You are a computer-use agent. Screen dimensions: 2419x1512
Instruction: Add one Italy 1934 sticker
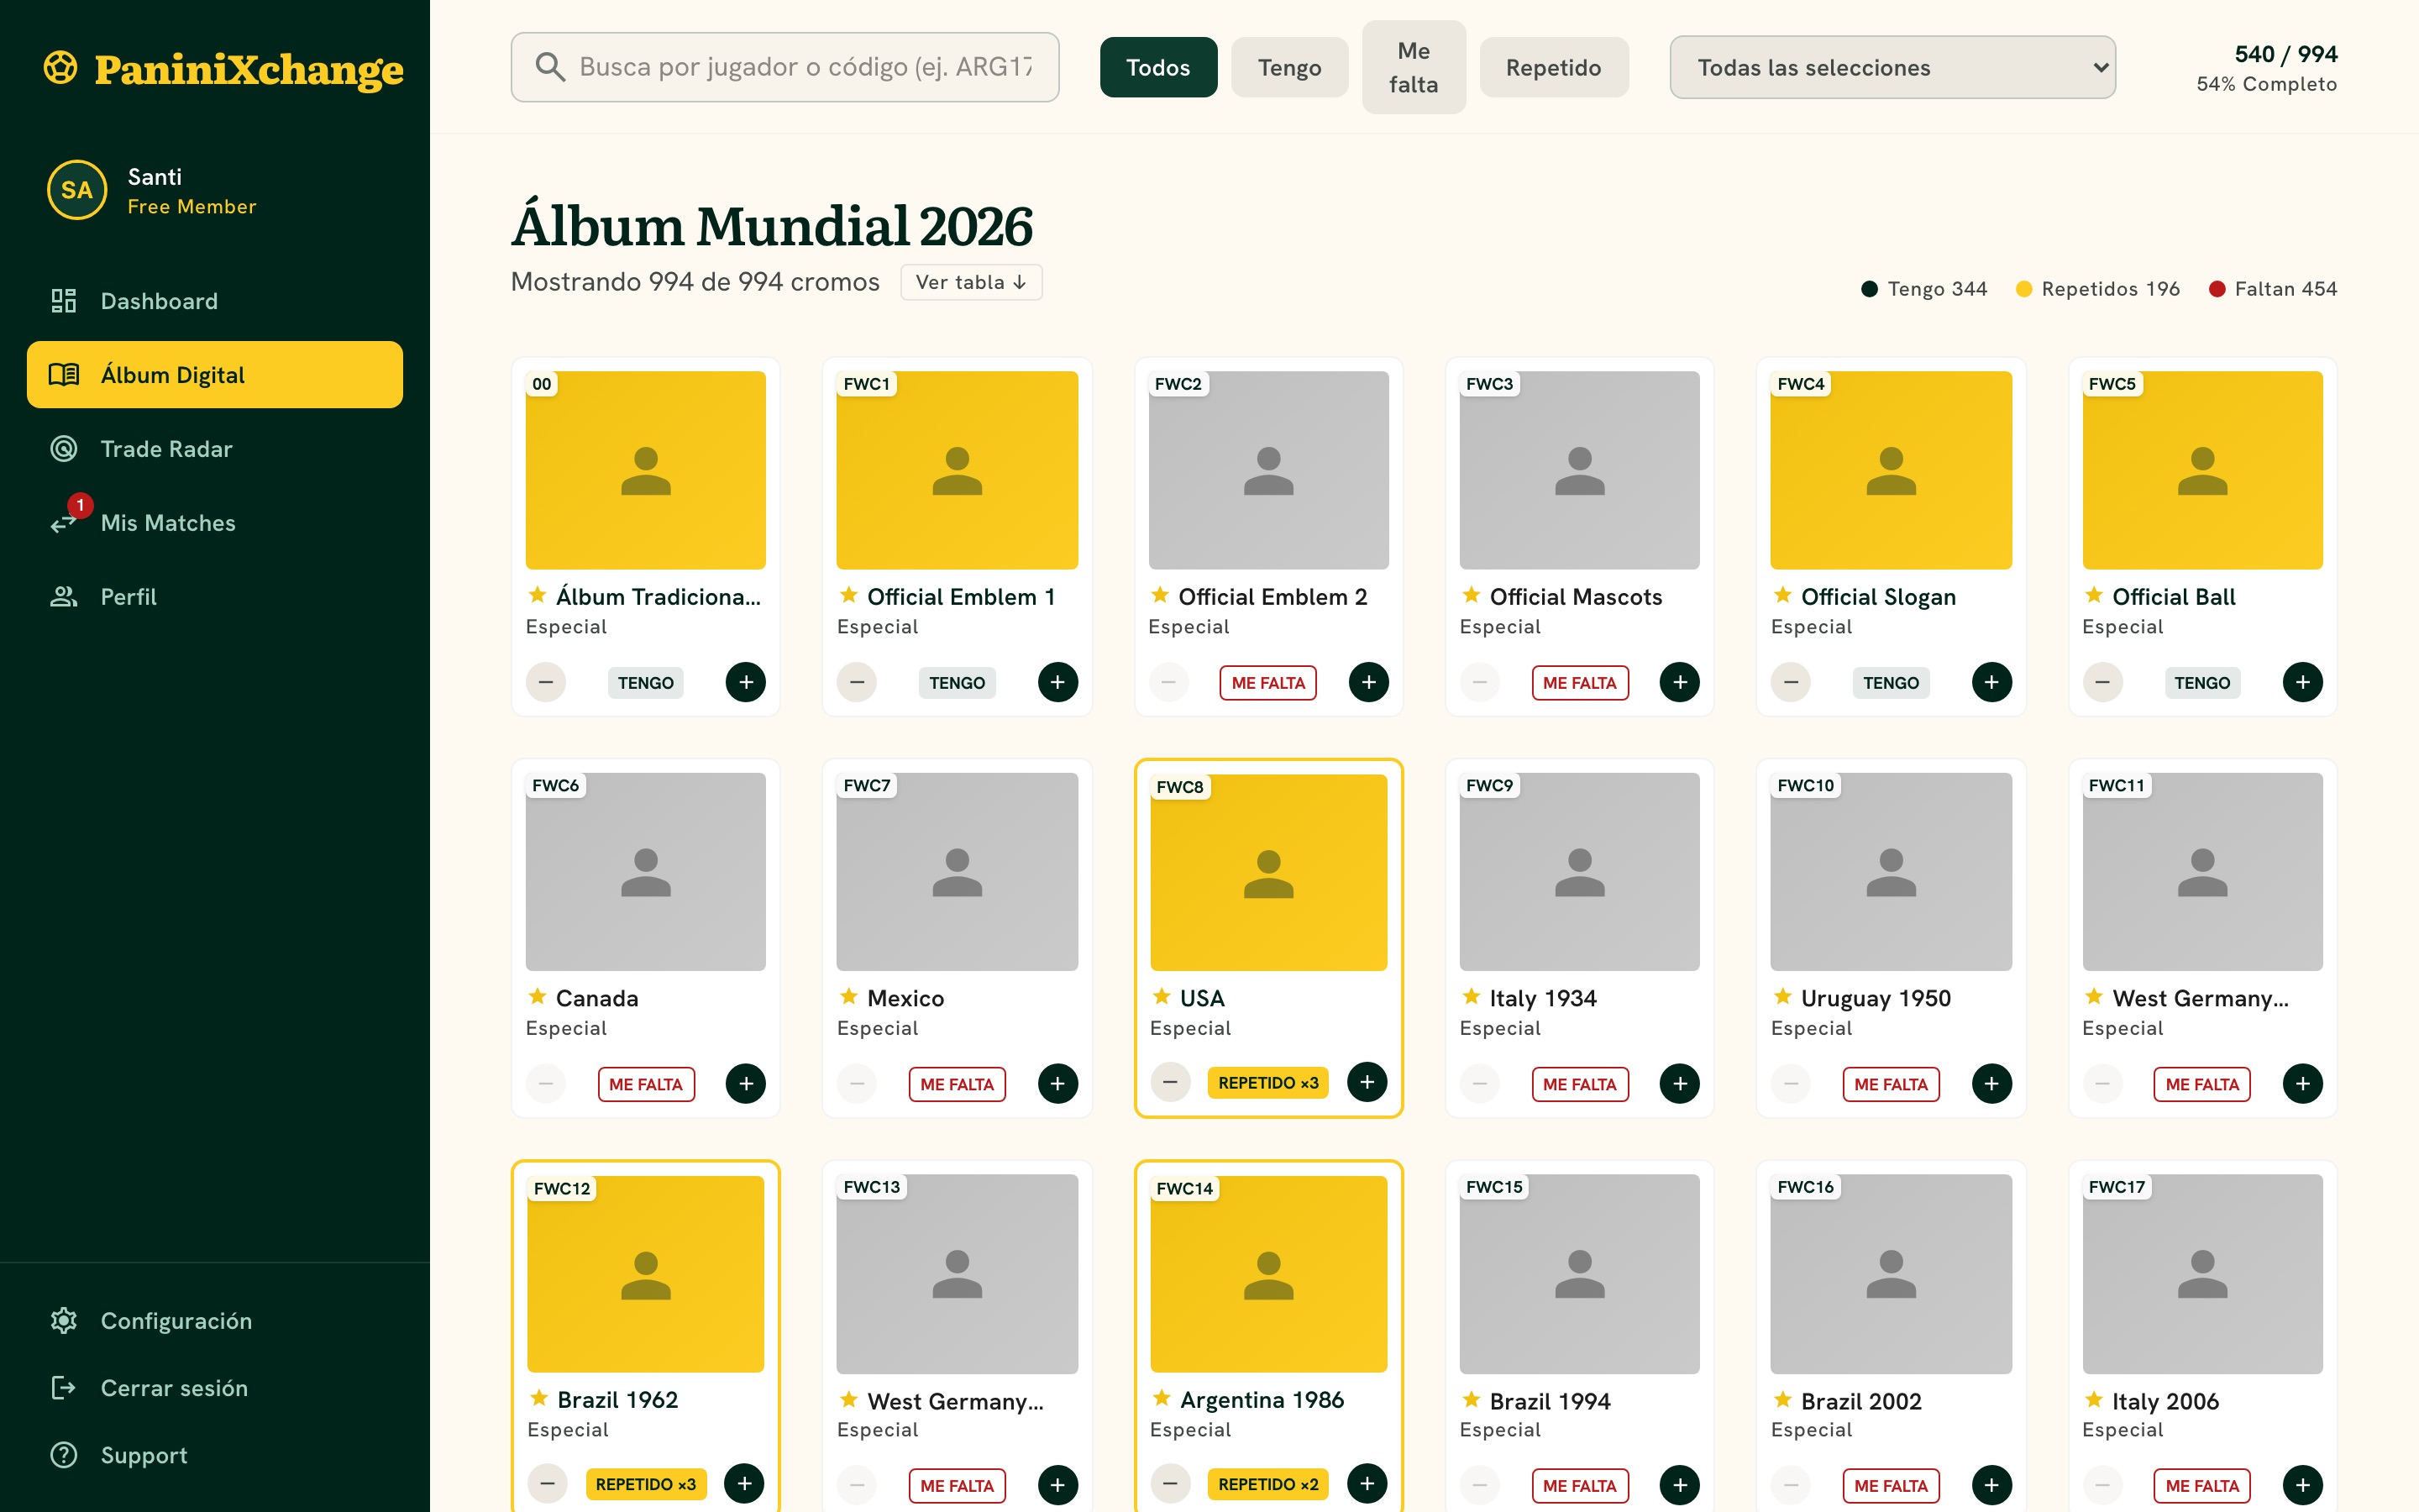coord(1679,1083)
